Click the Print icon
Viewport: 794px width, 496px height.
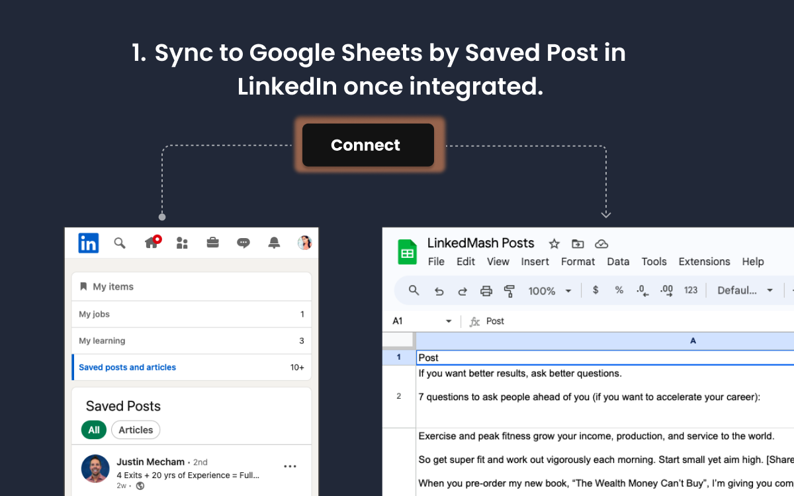486,290
